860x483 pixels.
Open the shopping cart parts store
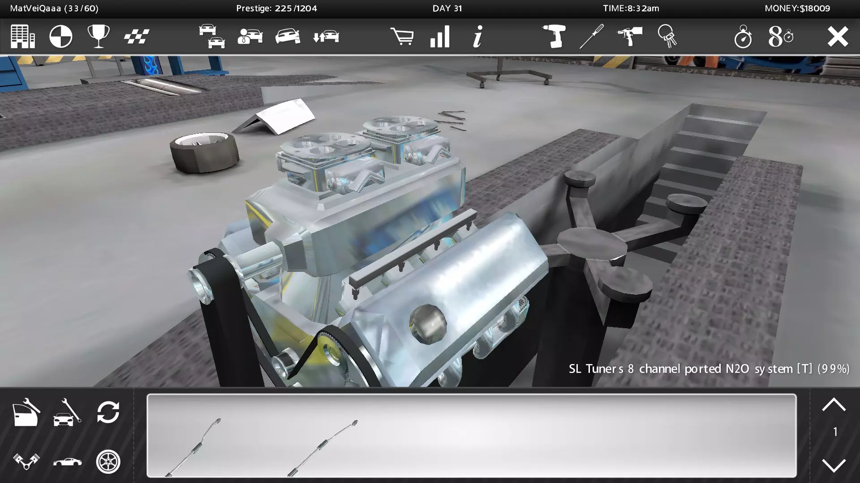[x=402, y=36]
